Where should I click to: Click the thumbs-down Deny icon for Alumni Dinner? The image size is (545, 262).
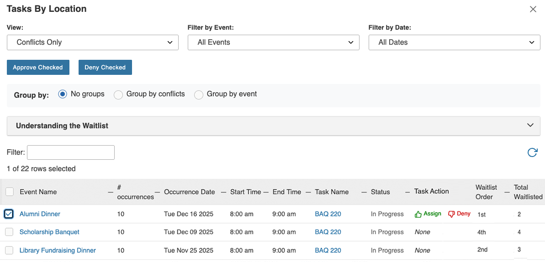coord(451,214)
